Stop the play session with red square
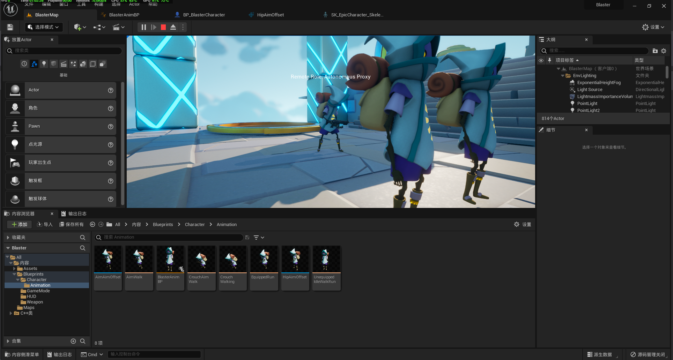The width and height of the screenshot is (673, 360). pyautogui.click(x=163, y=27)
